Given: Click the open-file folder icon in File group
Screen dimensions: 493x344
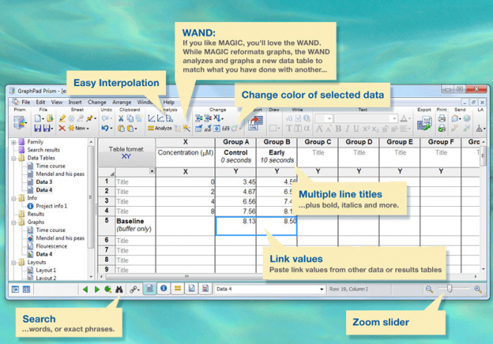Looking at the screenshot, I should [50, 118].
